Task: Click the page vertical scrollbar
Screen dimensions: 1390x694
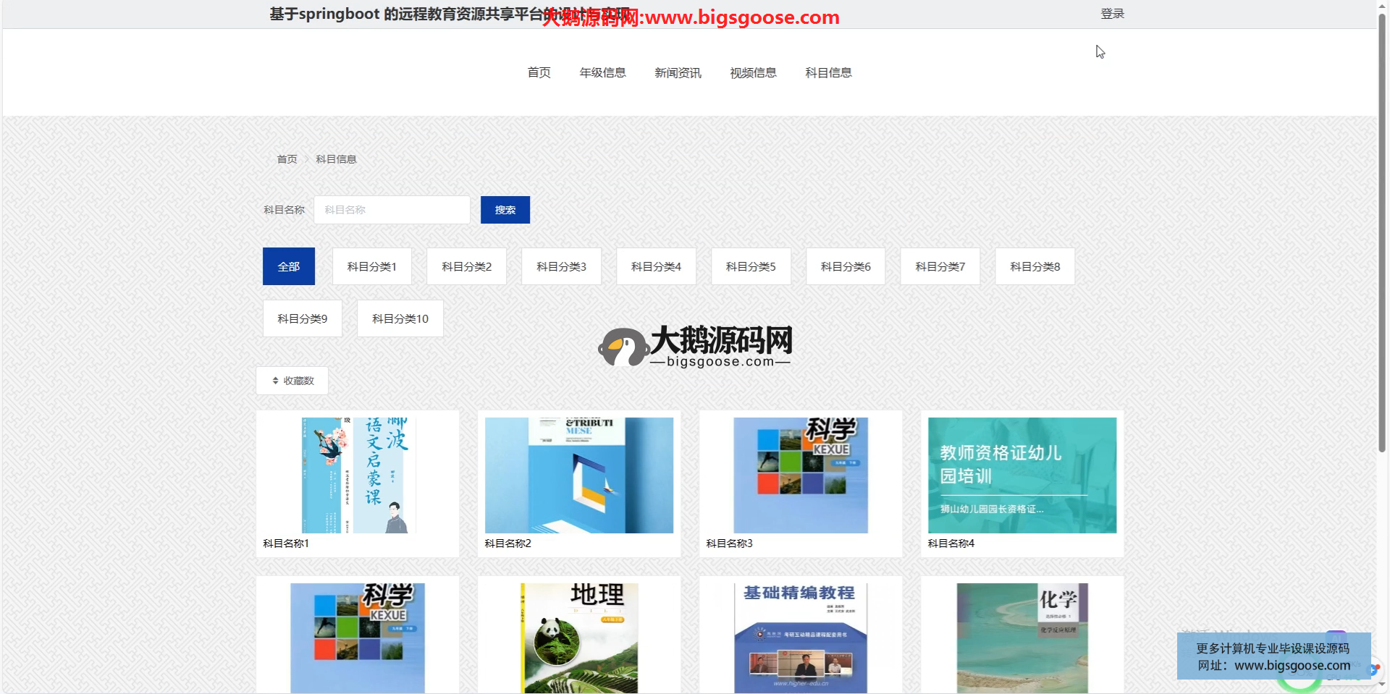Action: pos(1382,239)
